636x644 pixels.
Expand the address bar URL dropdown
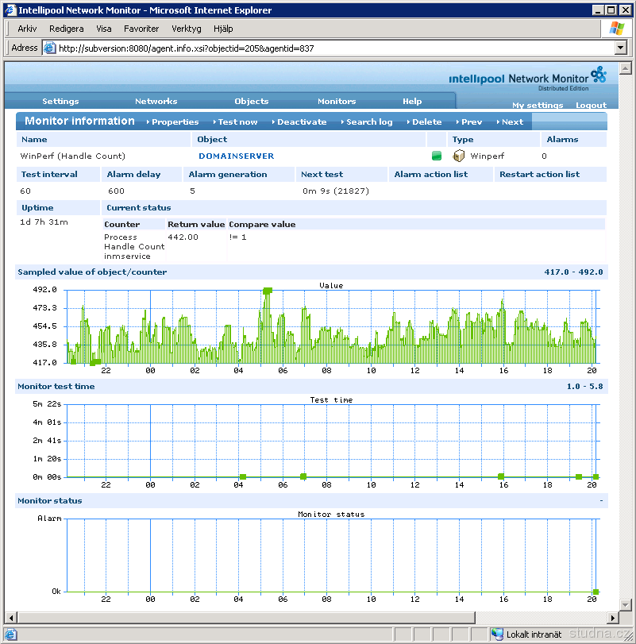pos(621,48)
